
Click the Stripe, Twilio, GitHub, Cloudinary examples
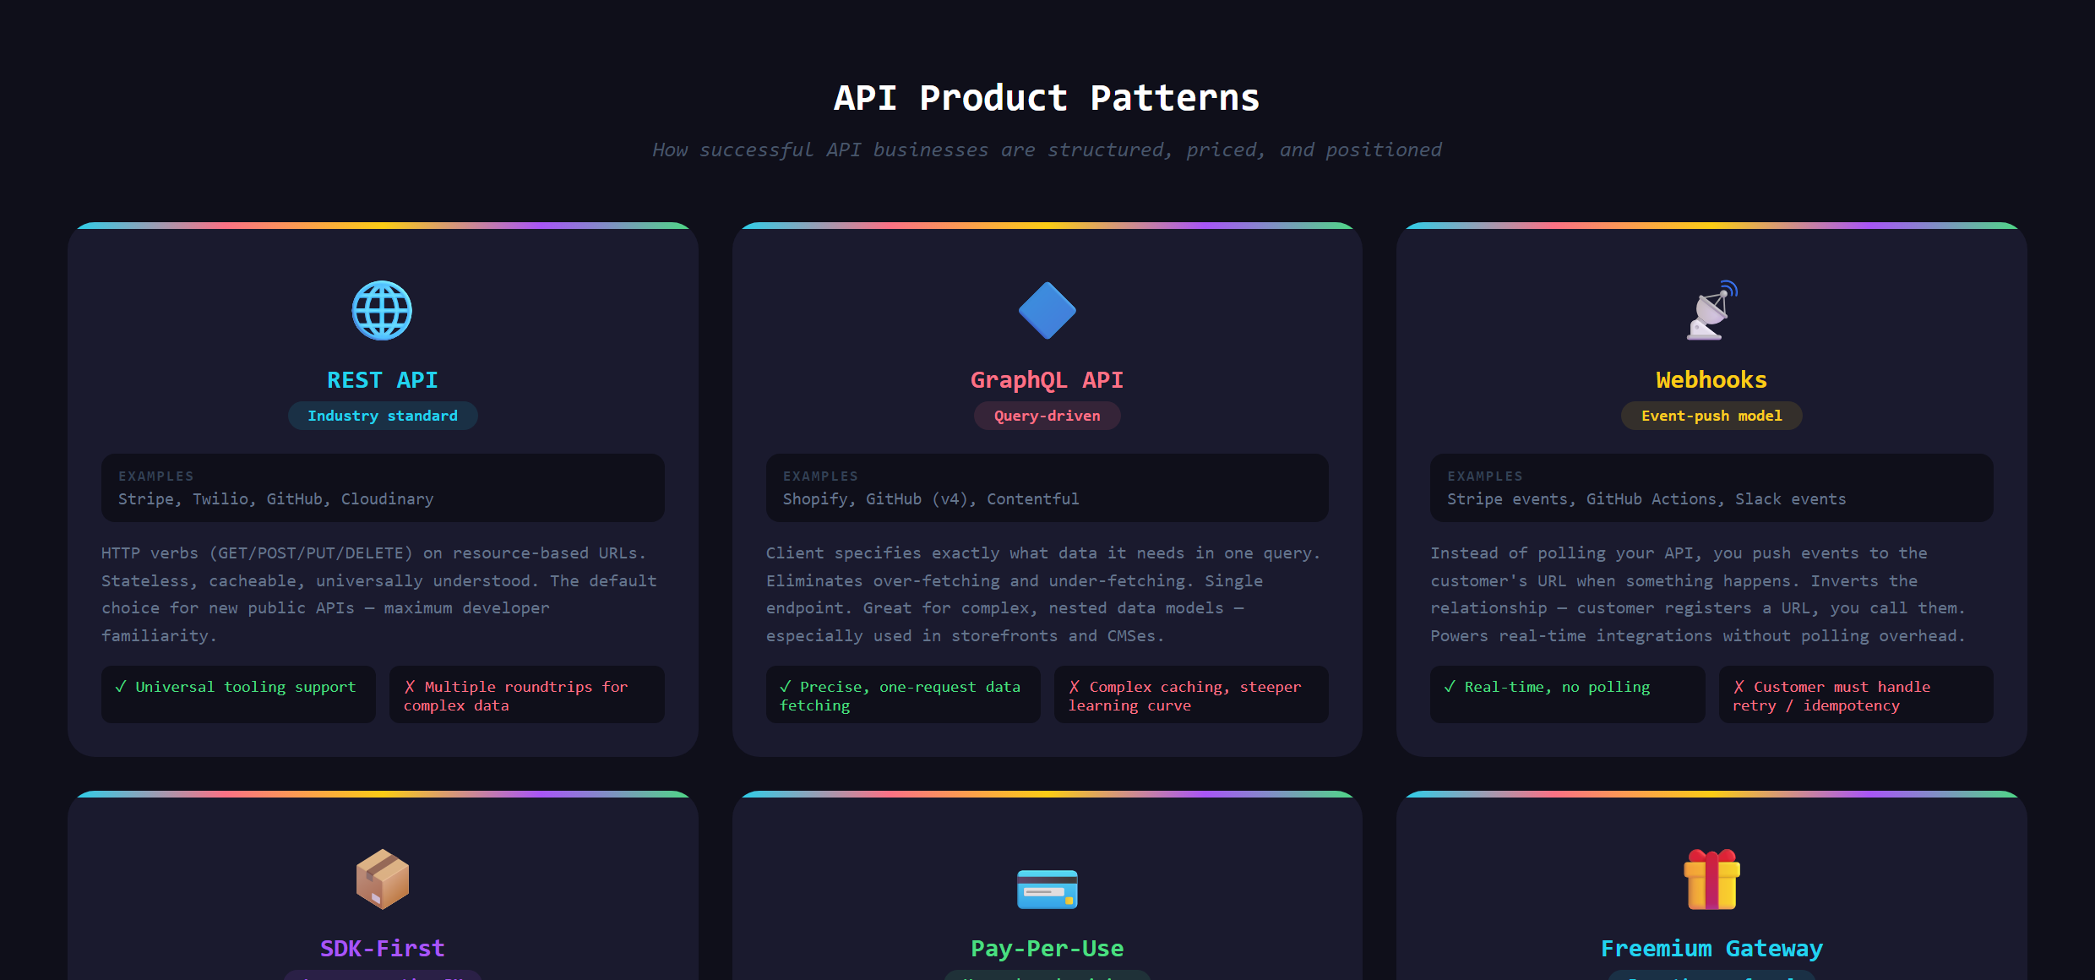275,499
